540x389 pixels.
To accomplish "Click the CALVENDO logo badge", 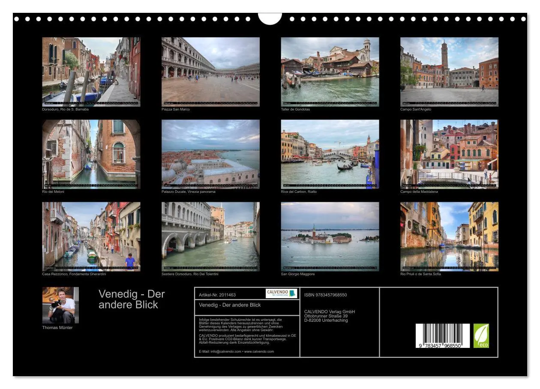I will click(x=281, y=293).
